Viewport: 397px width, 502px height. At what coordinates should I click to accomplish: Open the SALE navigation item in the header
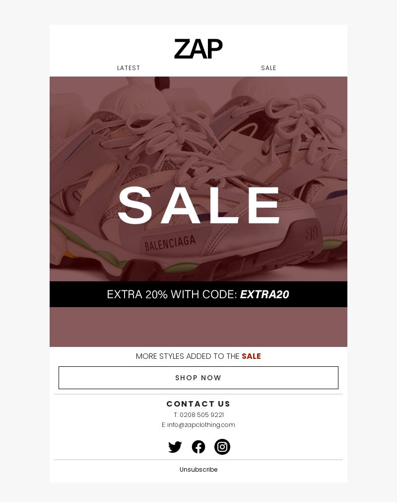tap(268, 68)
